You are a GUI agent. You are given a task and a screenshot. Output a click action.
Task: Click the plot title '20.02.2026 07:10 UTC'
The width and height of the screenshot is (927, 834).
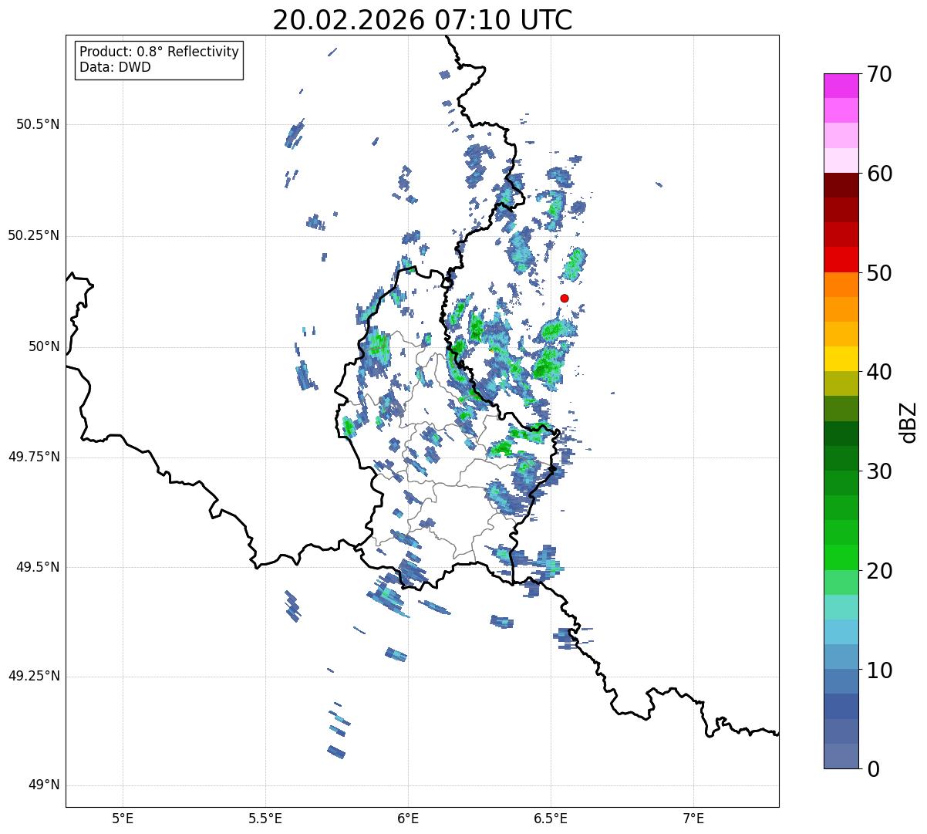(x=423, y=20)
